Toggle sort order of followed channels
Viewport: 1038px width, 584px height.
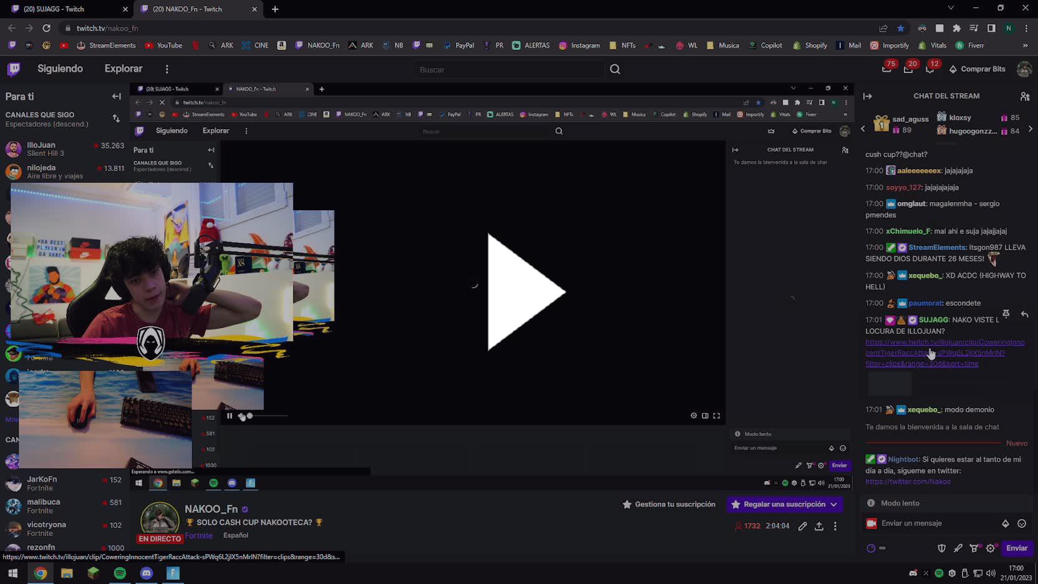click(116, 119)
